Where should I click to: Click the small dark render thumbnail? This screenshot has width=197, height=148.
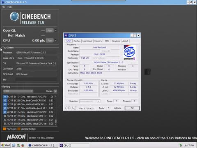point(147,72)
